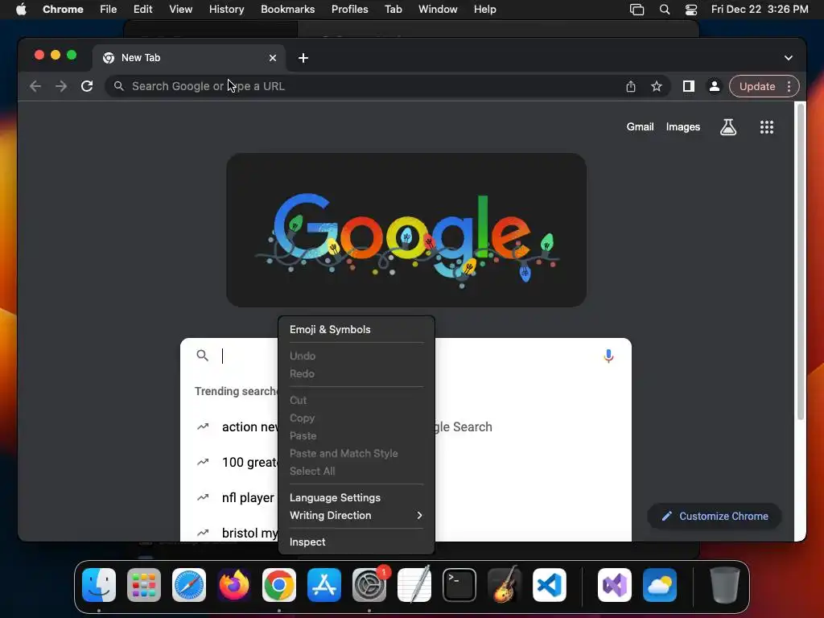The image size is (824, 618).
Task: Open the weather app in the Dock
Action: 660,584
